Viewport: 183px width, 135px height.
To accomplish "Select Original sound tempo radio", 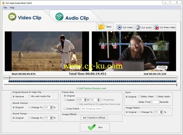I will tap(14, 118).
